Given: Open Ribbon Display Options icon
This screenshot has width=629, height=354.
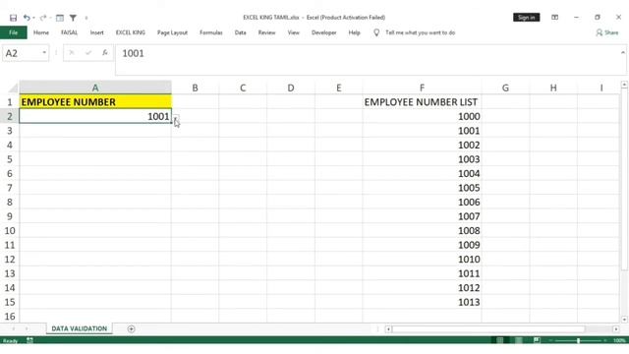Looking at the screenshot, I should [554, 18].
